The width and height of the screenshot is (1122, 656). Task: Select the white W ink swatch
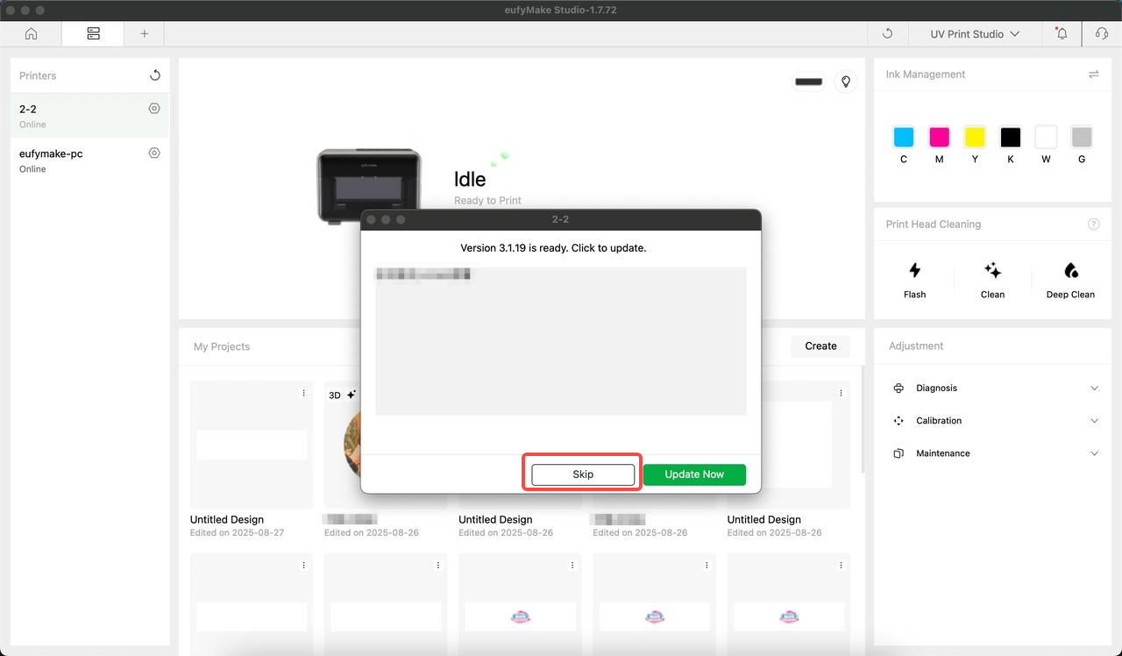[x=1046, y=137]
